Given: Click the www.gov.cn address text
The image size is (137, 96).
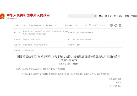Looking at the screenshot, I should [x=12, y=18].
